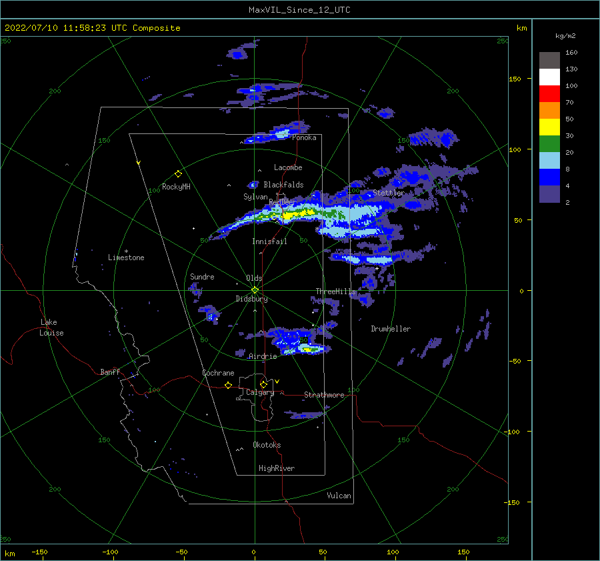Click the HighRiver town label

coord(277,468)
